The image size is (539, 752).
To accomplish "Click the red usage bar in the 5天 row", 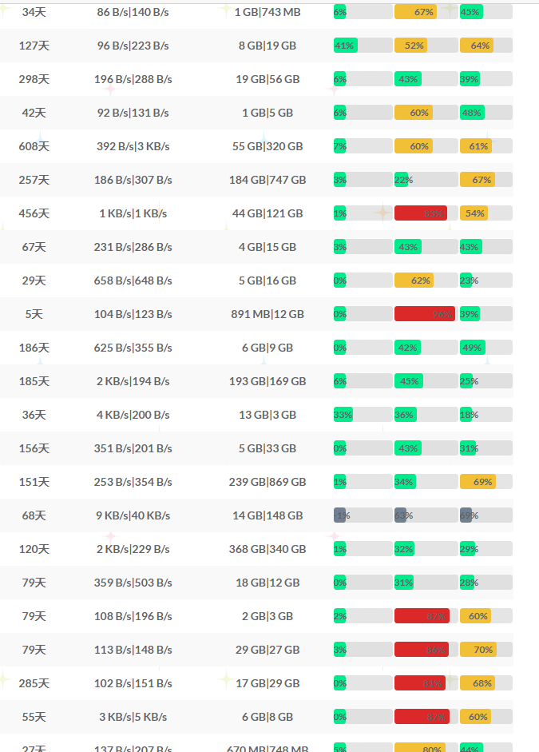I will (x=424, y=314).
